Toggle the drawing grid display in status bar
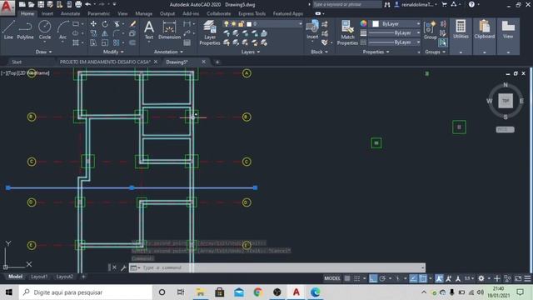 pyautogui.click(x=347, y=278)
